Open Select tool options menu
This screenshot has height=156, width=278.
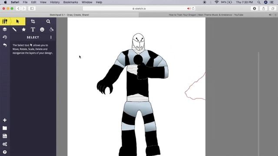tap(51, 37)
